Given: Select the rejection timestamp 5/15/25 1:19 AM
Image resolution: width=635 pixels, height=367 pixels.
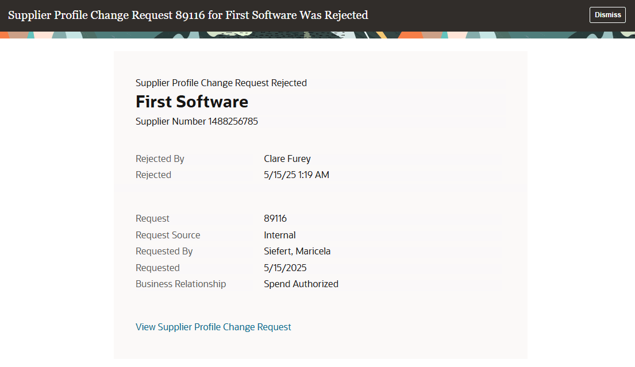Looking at the screenshot, I should (296, 175).
